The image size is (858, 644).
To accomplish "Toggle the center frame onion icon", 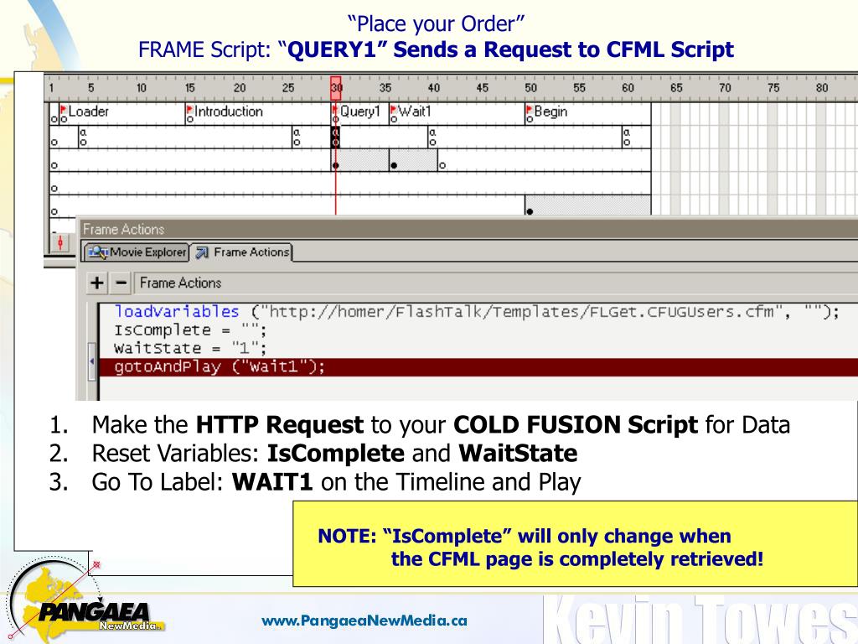I will [60, 242].
